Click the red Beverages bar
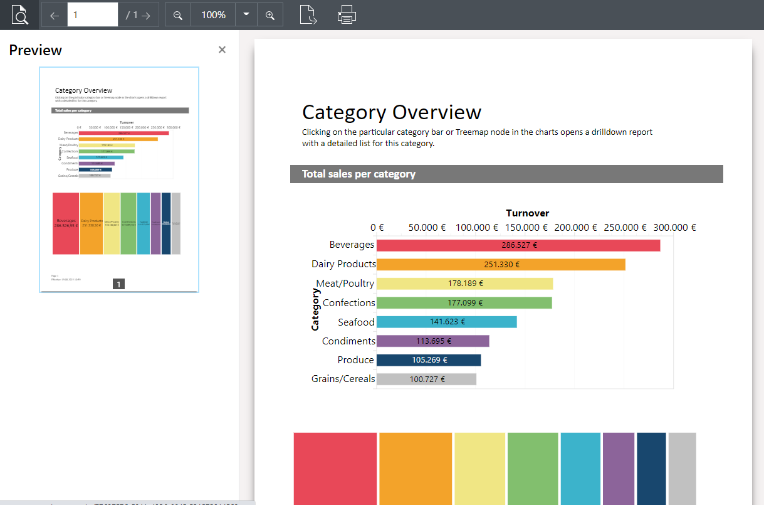The height and width of the screenshot is (505, 764). point(518,245)
